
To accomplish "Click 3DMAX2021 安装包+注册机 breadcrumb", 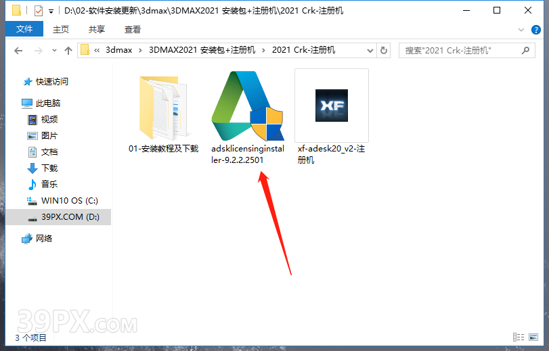I will (x=202, y=50).
